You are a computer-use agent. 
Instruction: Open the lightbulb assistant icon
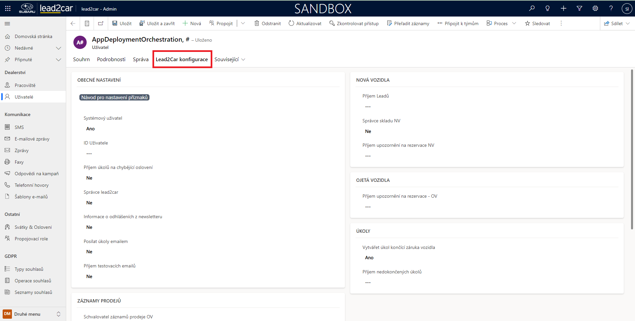tap(548, 9)
